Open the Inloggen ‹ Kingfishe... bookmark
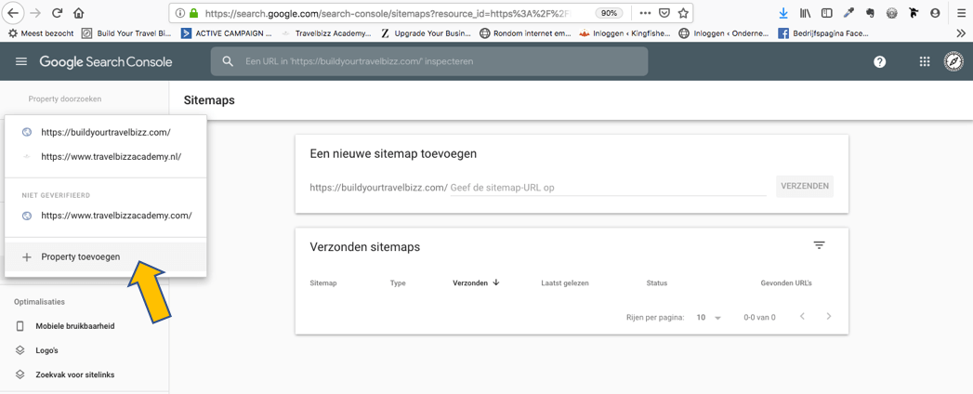973x394 pixels. [x=625, y=33]
